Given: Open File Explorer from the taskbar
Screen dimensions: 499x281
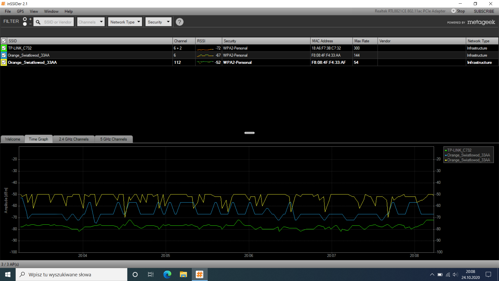Looking at the screenshot, I should click(x=183, y=274).
